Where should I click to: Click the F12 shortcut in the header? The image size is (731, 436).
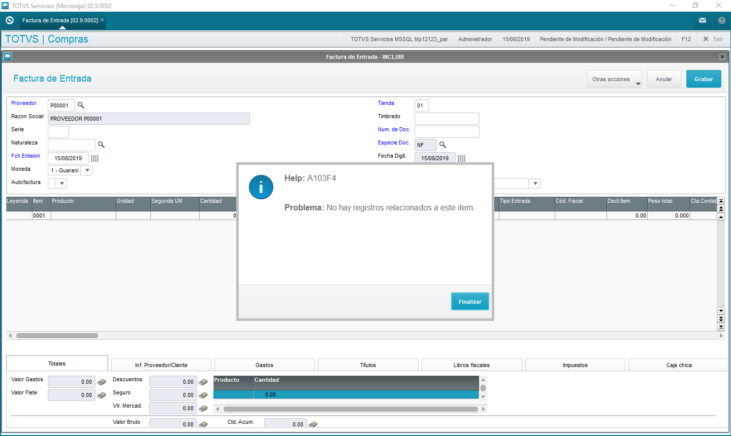pos(686,39)
